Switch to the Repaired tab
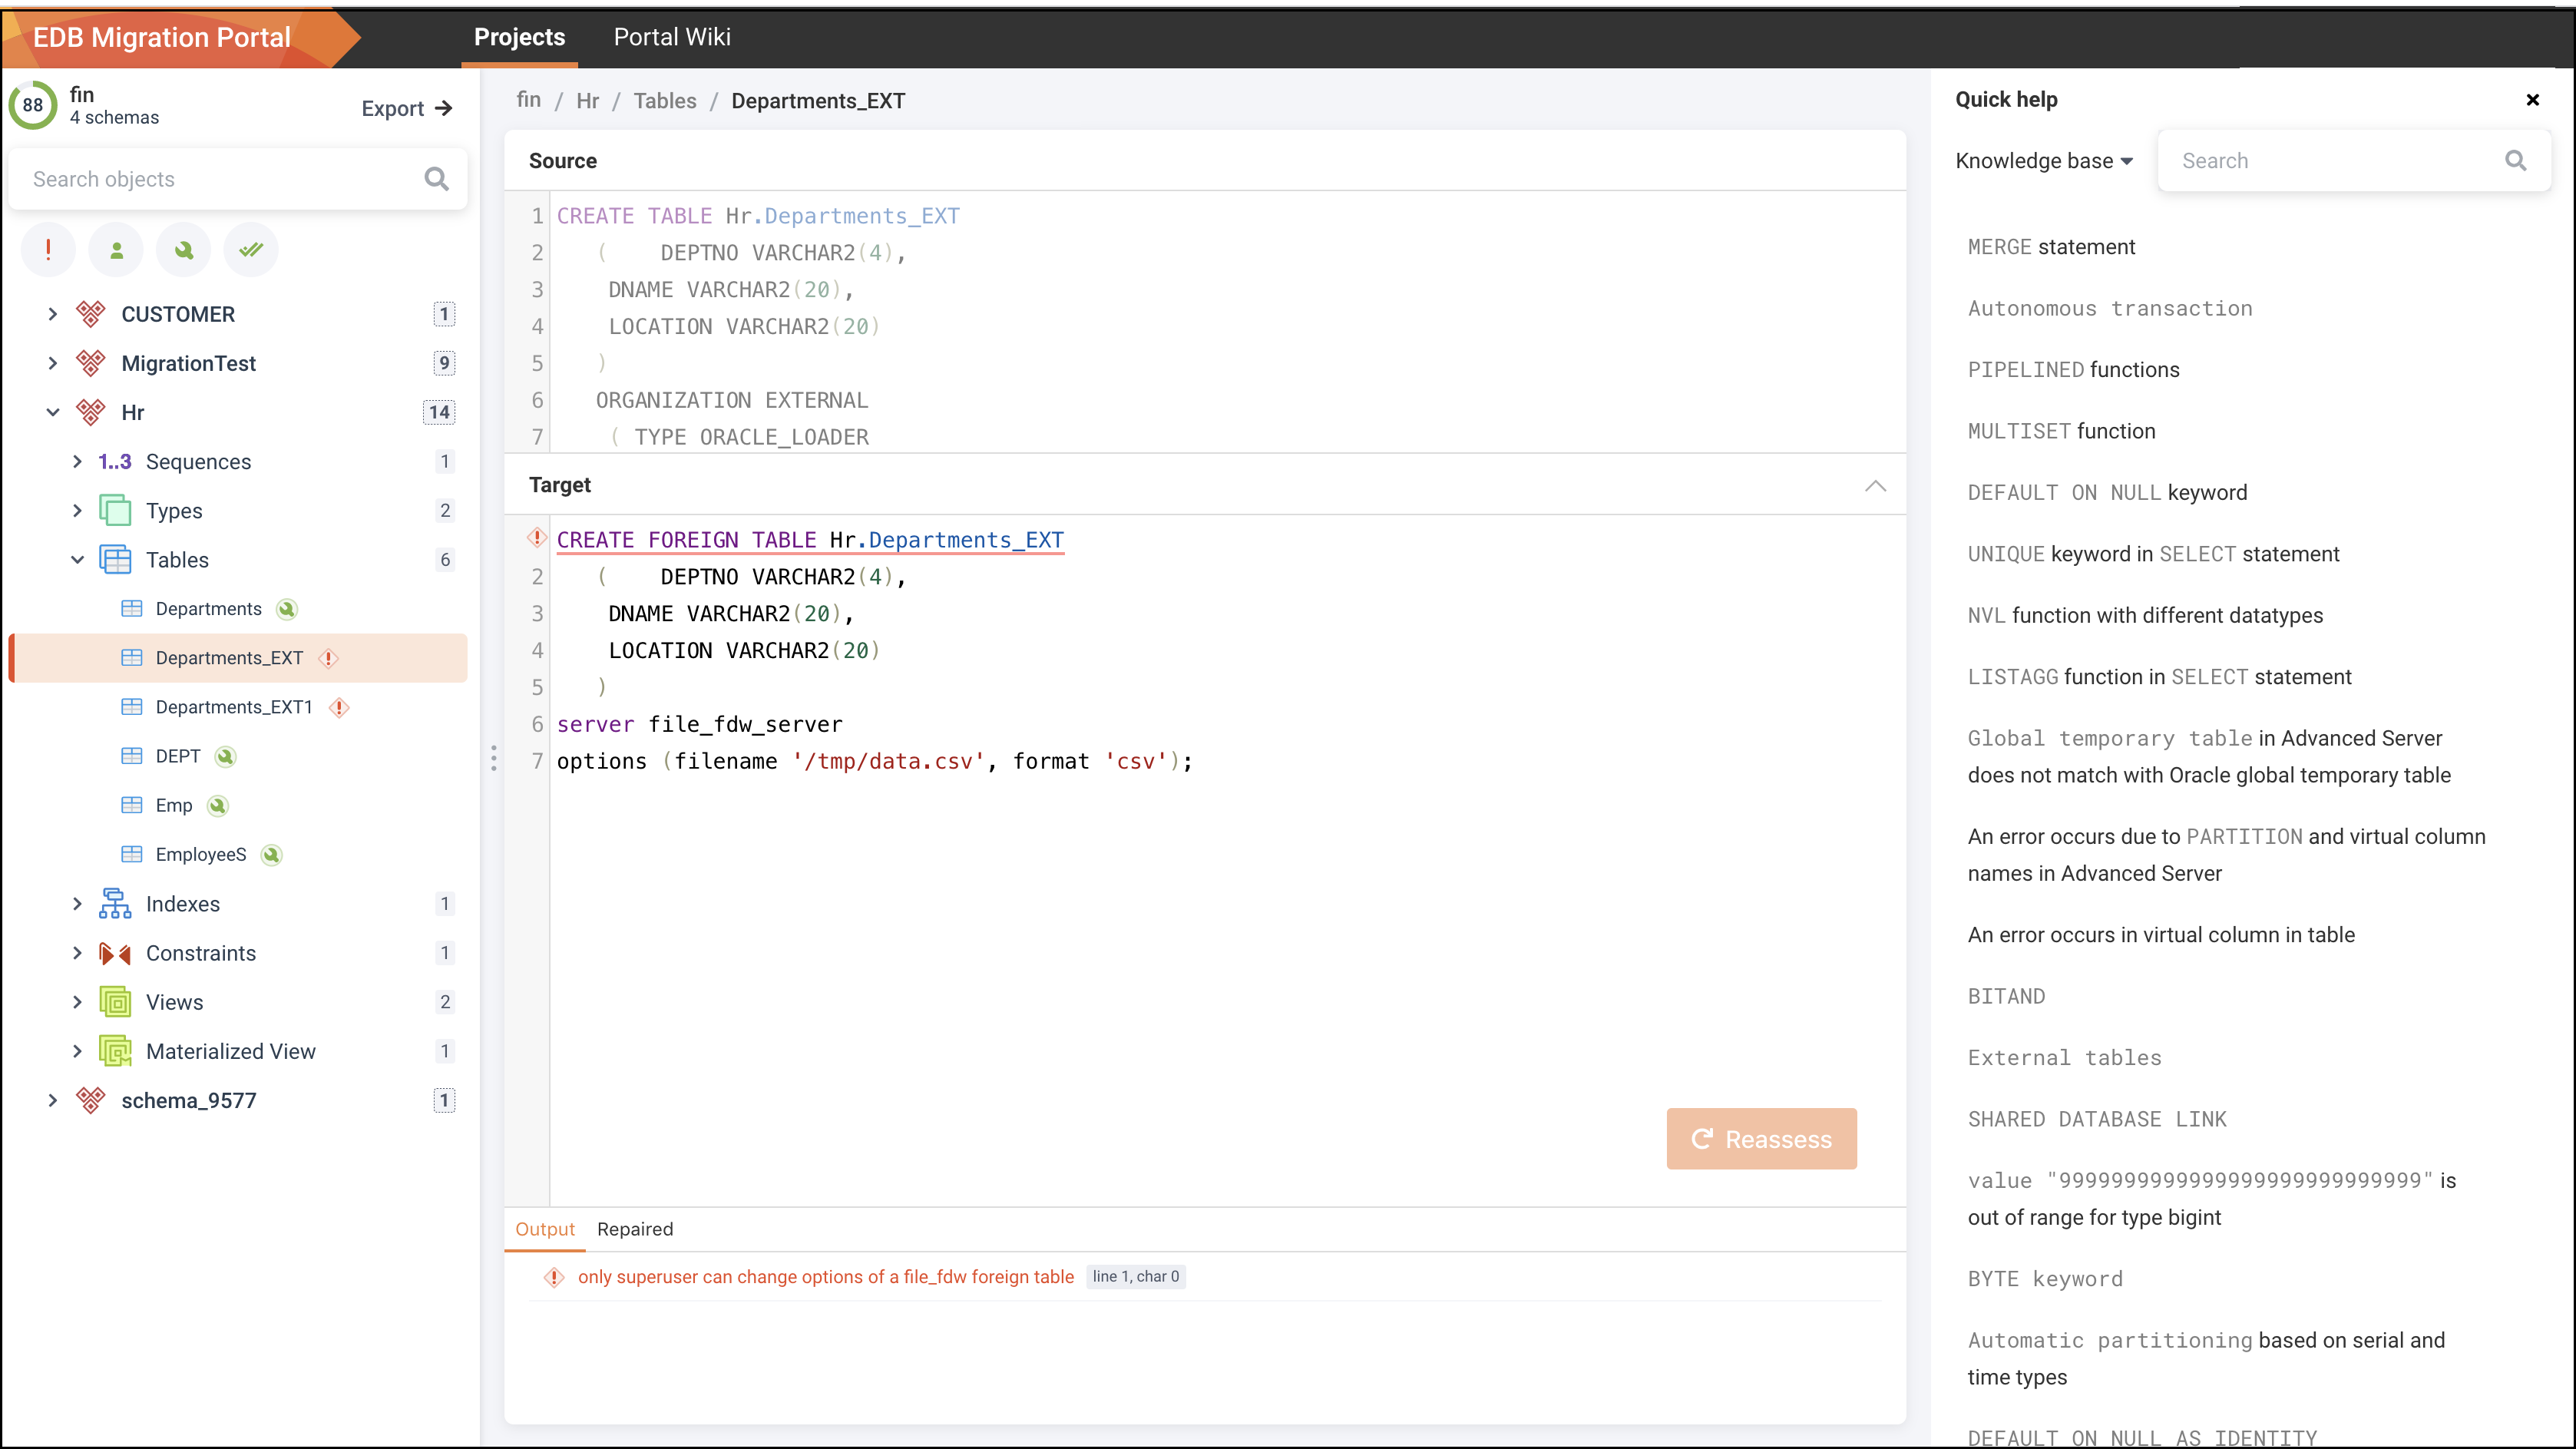Screen dimensions: 2576x1449 tap(635, 1229)
